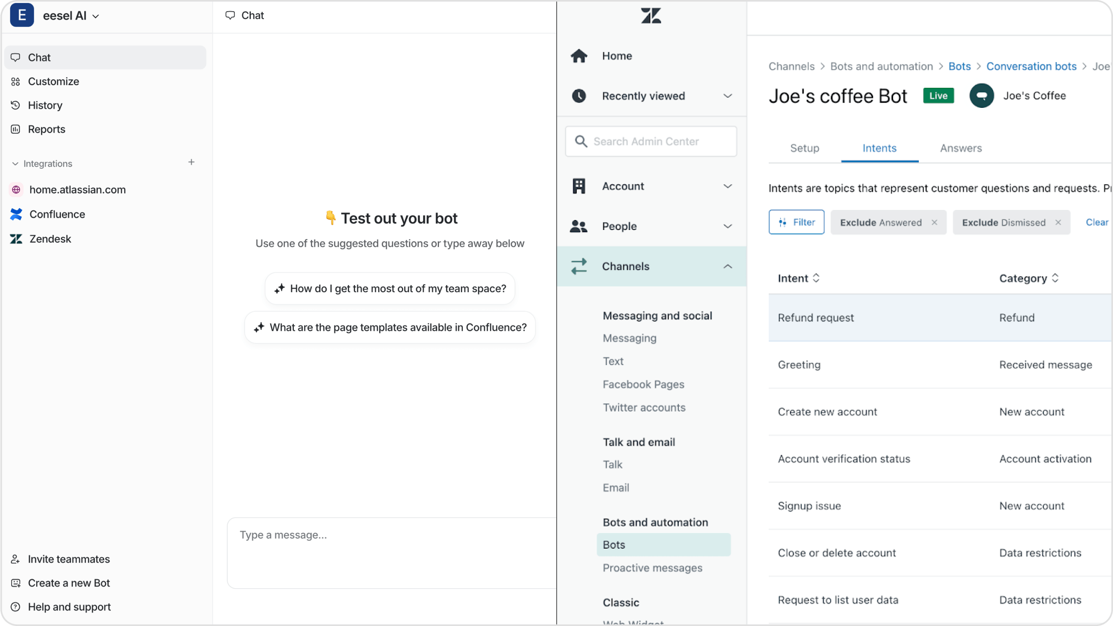Collapse the Channels section chevron

(728, 266)
